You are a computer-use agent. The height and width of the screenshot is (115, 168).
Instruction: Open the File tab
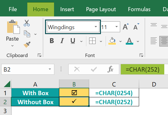[13, 9]
